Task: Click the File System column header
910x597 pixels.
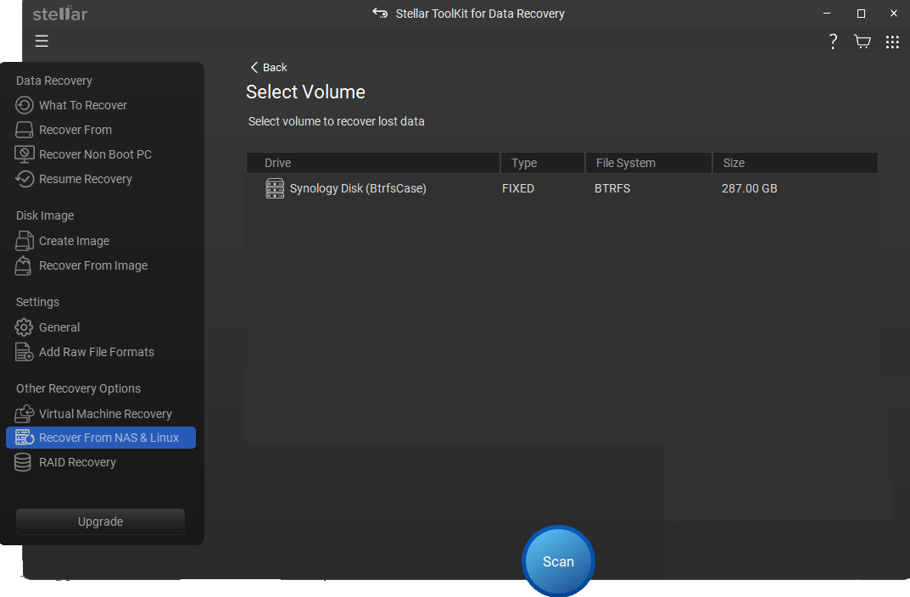Action: pyautogui.click(x=625, y=163)
